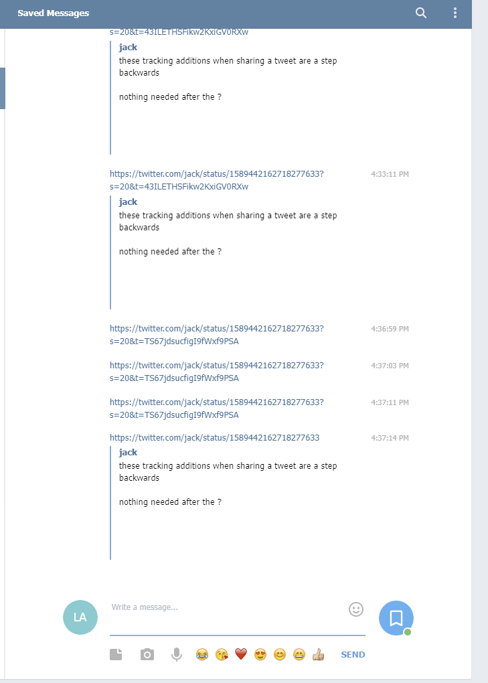The height and width of the screenshot is (683, 488).
Task: Insert the red heart emoji
Action: tap(241, 655)
